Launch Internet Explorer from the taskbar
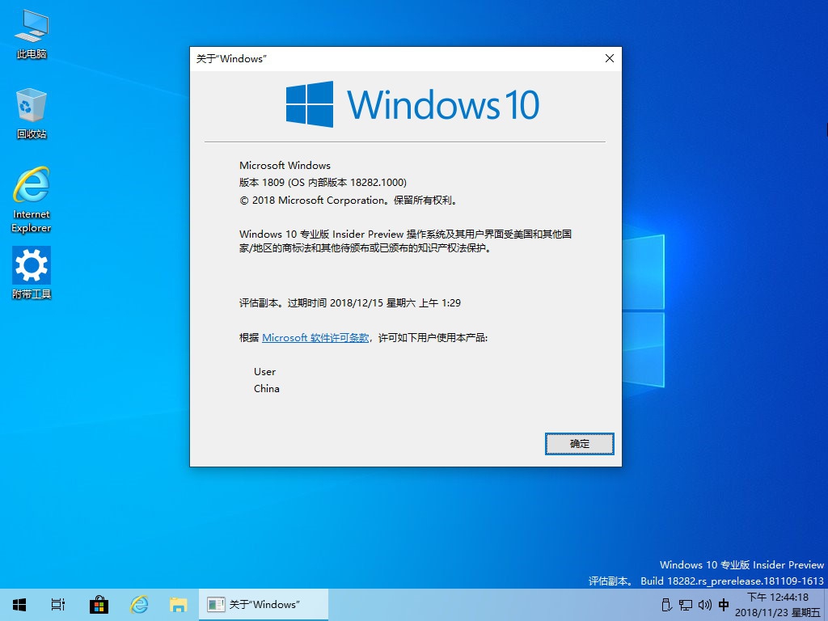Image resolution: width=828 pixels, height=621 pixels. 139,604
